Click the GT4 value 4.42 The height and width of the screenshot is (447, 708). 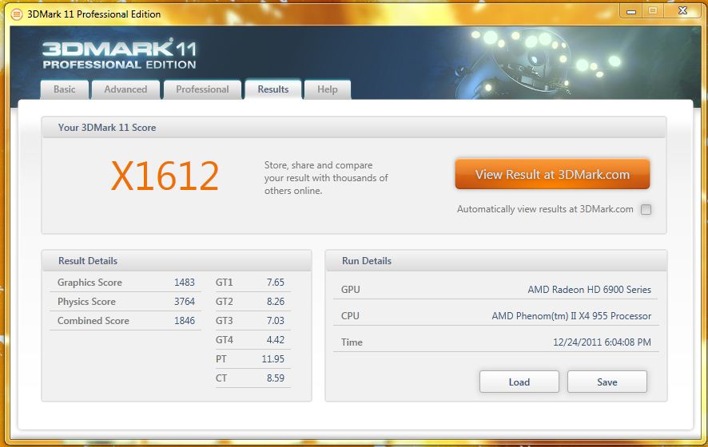point(276,340)
